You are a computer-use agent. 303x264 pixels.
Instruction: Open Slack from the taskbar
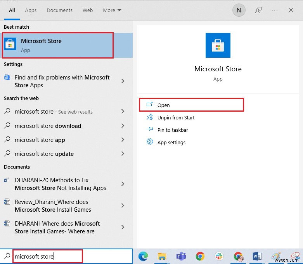pos(219,256)
